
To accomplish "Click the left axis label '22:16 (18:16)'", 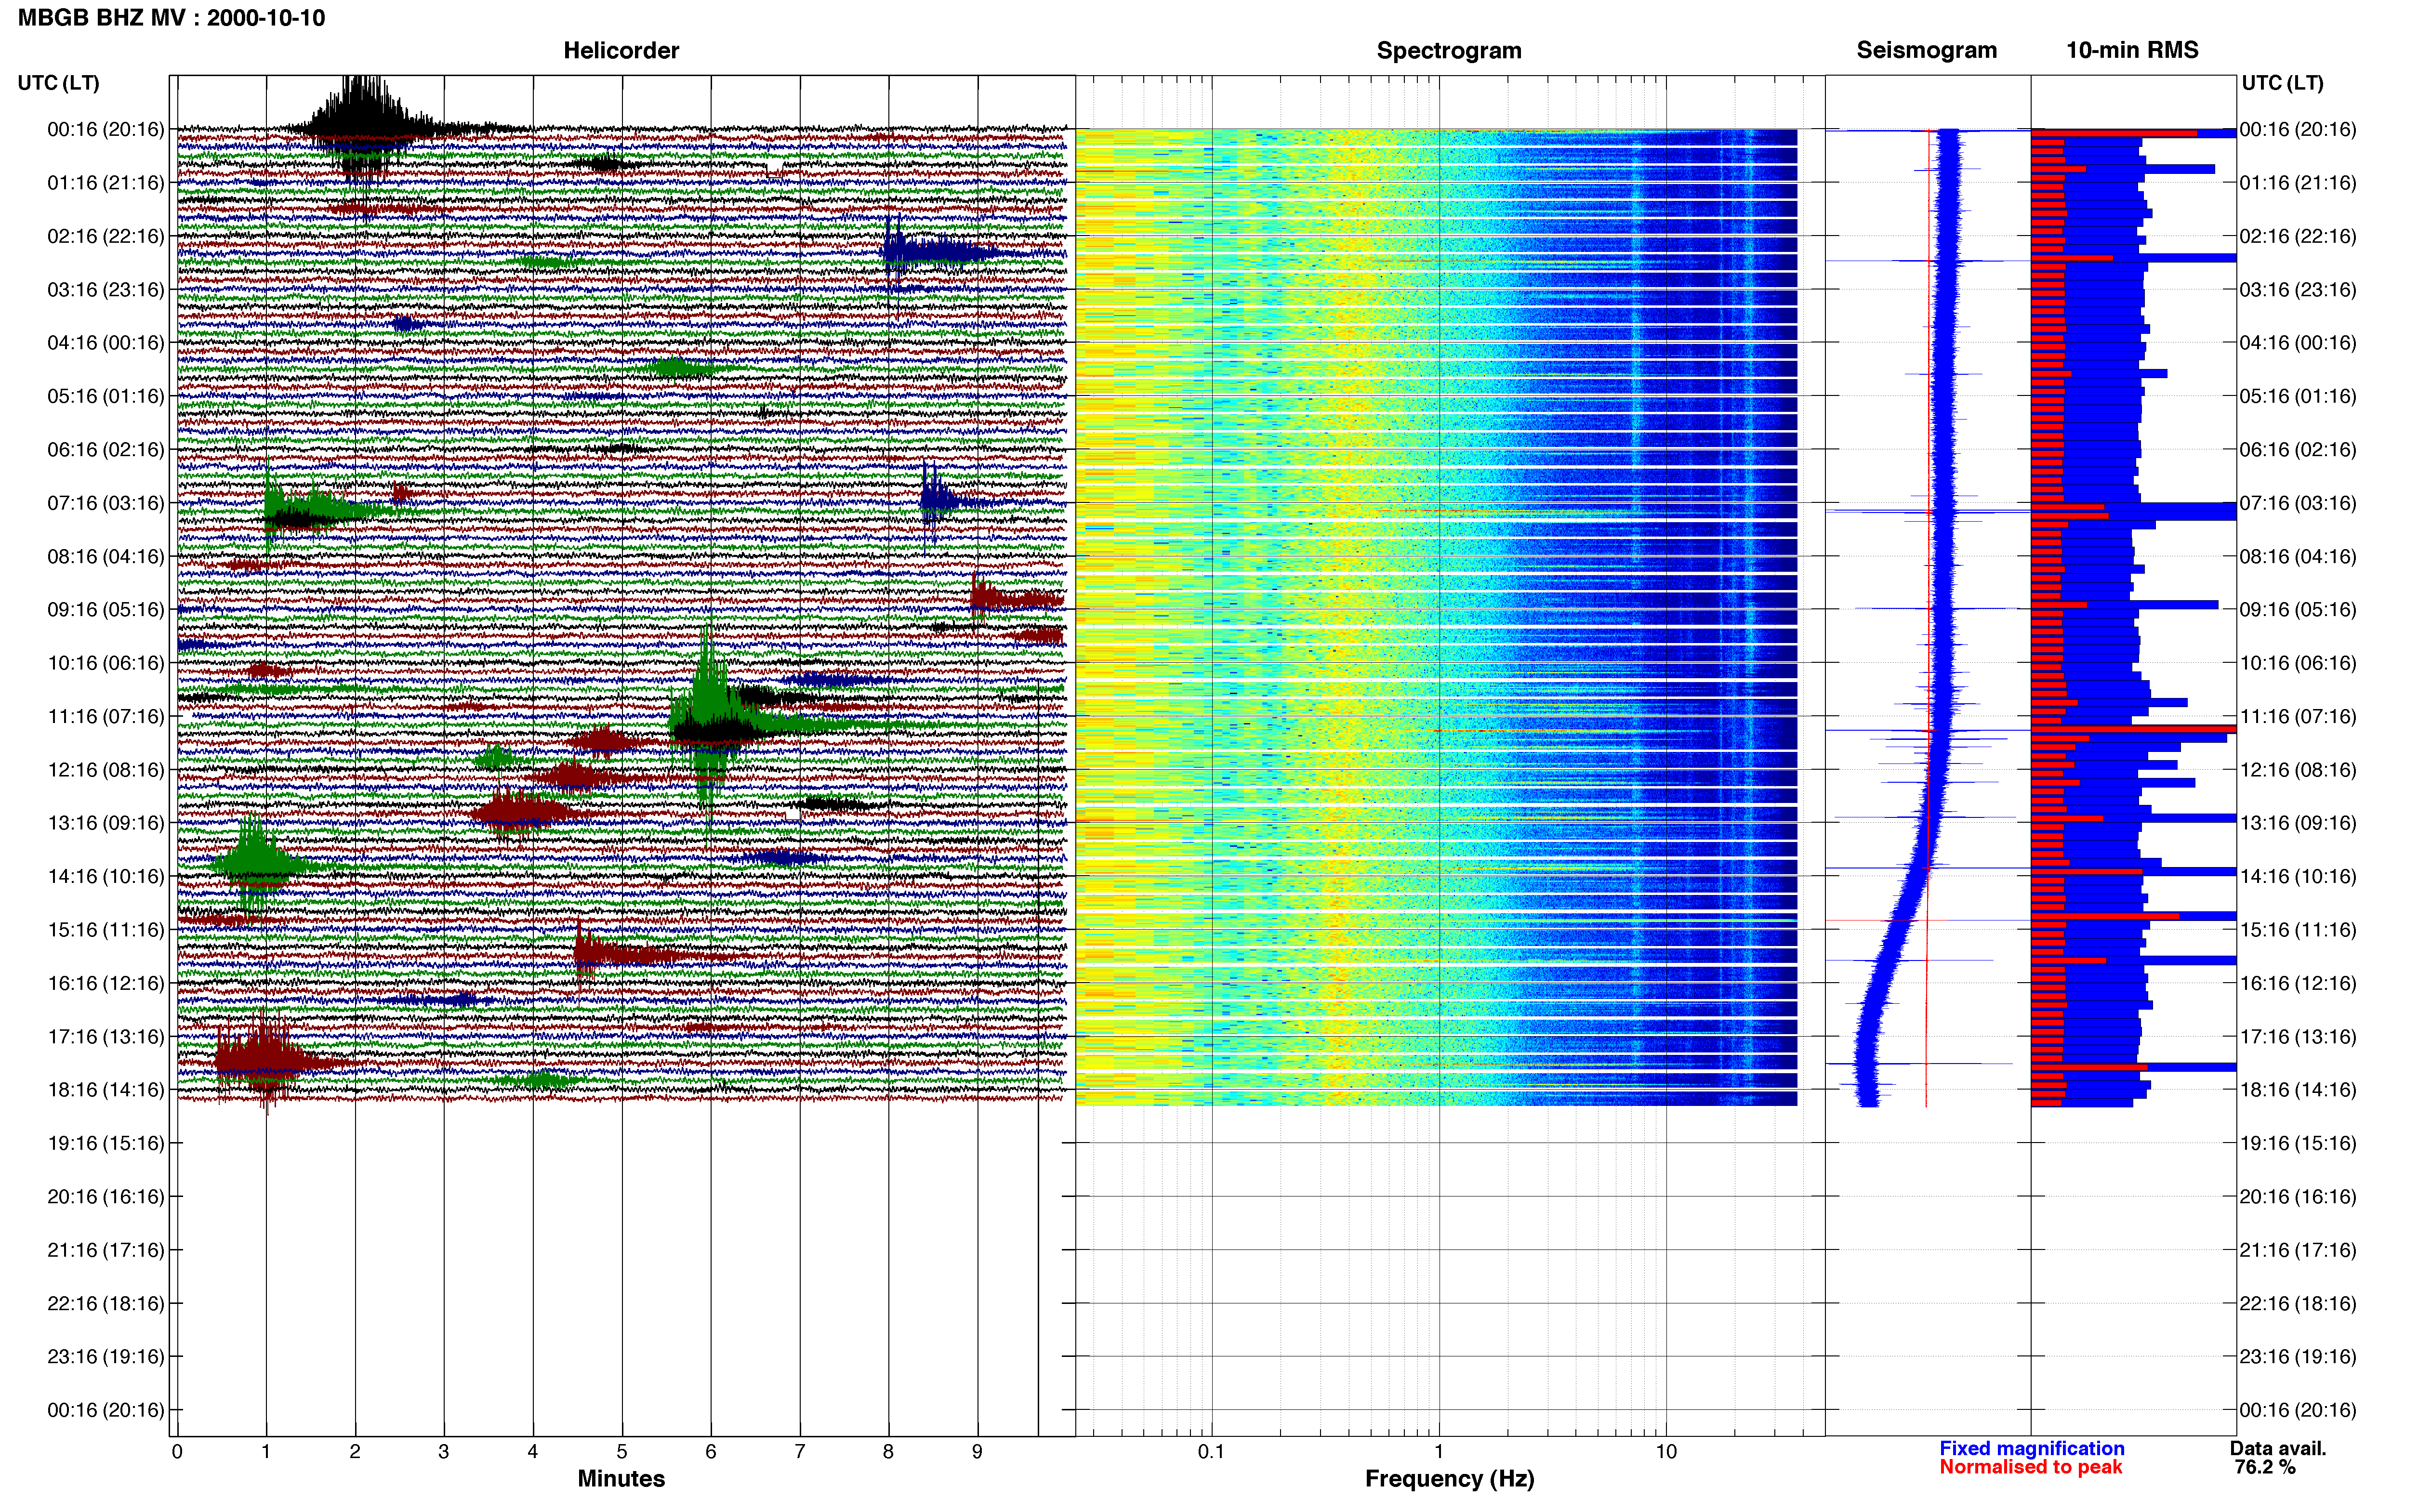I will (105, 1303).
